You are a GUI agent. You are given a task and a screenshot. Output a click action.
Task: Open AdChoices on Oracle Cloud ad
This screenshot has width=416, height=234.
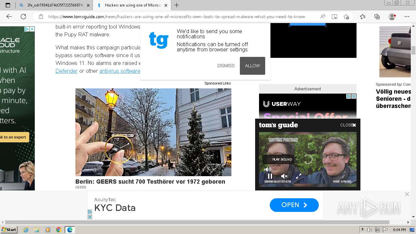click(x=27, y=29)
